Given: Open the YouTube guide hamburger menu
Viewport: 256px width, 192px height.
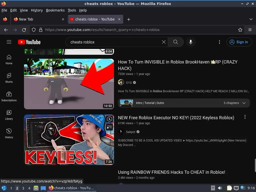Looking at the screenshot, I should (9, 42).
